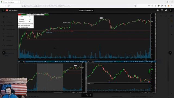Viewport: 174px width, 98px height.
Task: Show tracking protection shield info
Action: [22, 6]
